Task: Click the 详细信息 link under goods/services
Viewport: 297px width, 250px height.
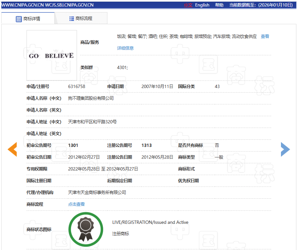Action: [125, 48]
